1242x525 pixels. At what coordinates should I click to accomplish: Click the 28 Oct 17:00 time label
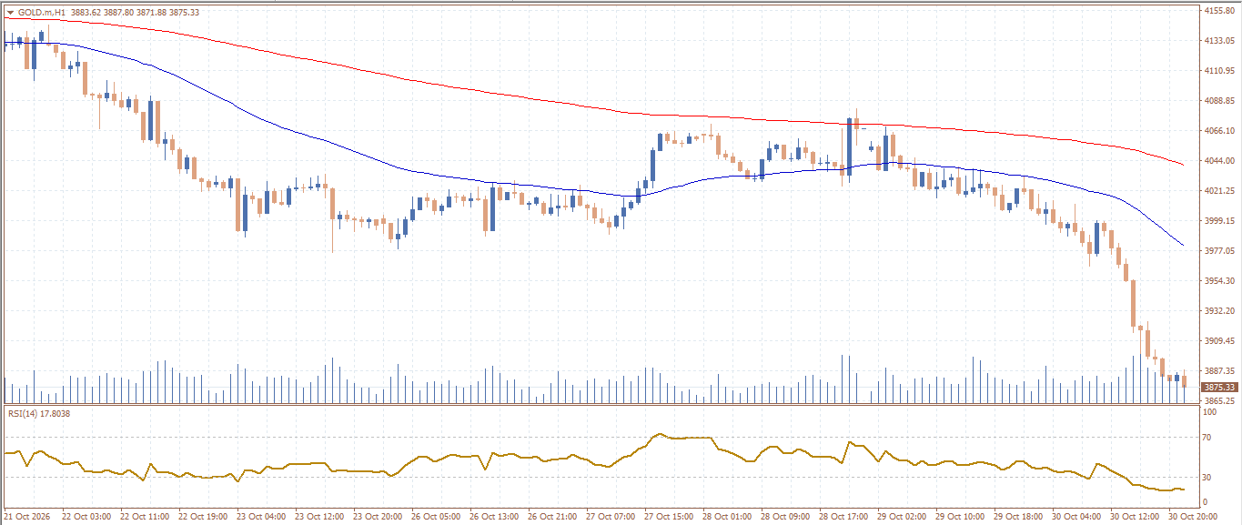[x=843, y=517]
